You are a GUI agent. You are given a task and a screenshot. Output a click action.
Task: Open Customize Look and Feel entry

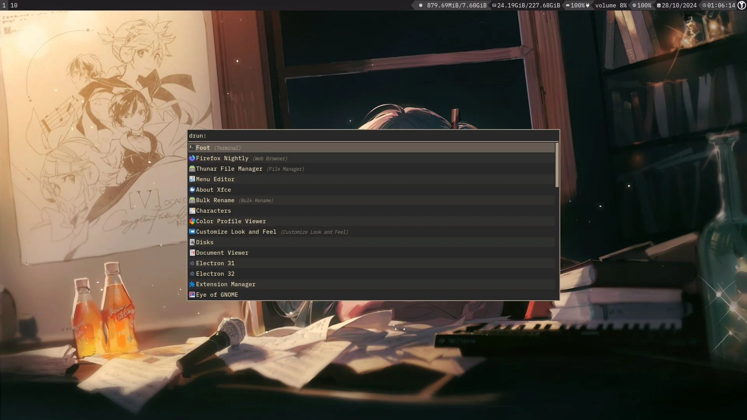372,232
